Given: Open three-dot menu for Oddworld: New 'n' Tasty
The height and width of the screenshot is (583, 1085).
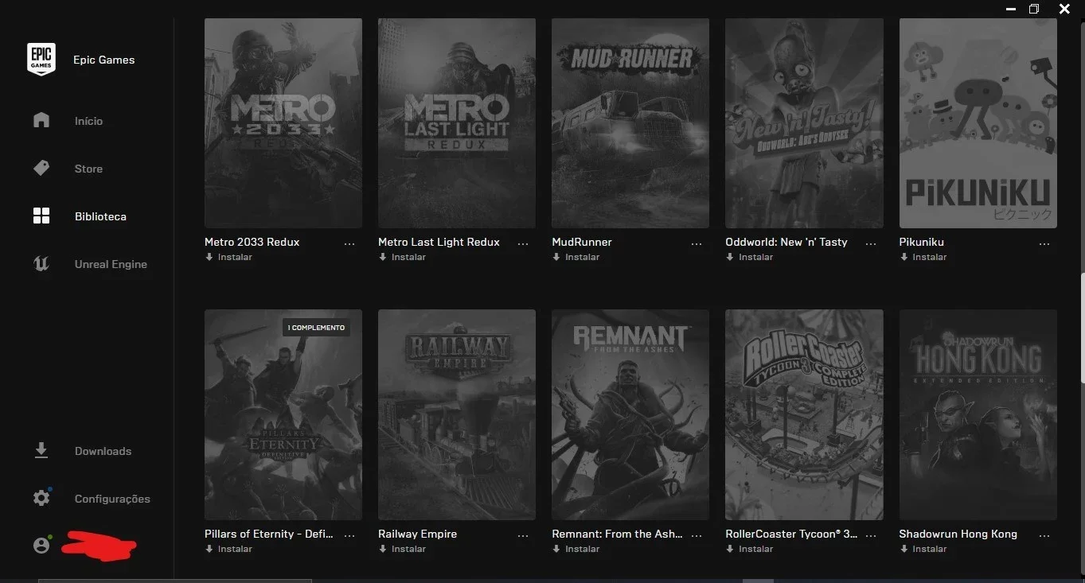Looking at the screenshot, I should coord(870,243).
